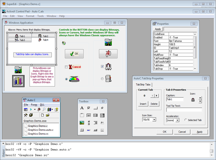Screen dimensions: 216x160
Task: Select the text box (ab|) tool in Toolbox
Action: (x=89, y=115)
